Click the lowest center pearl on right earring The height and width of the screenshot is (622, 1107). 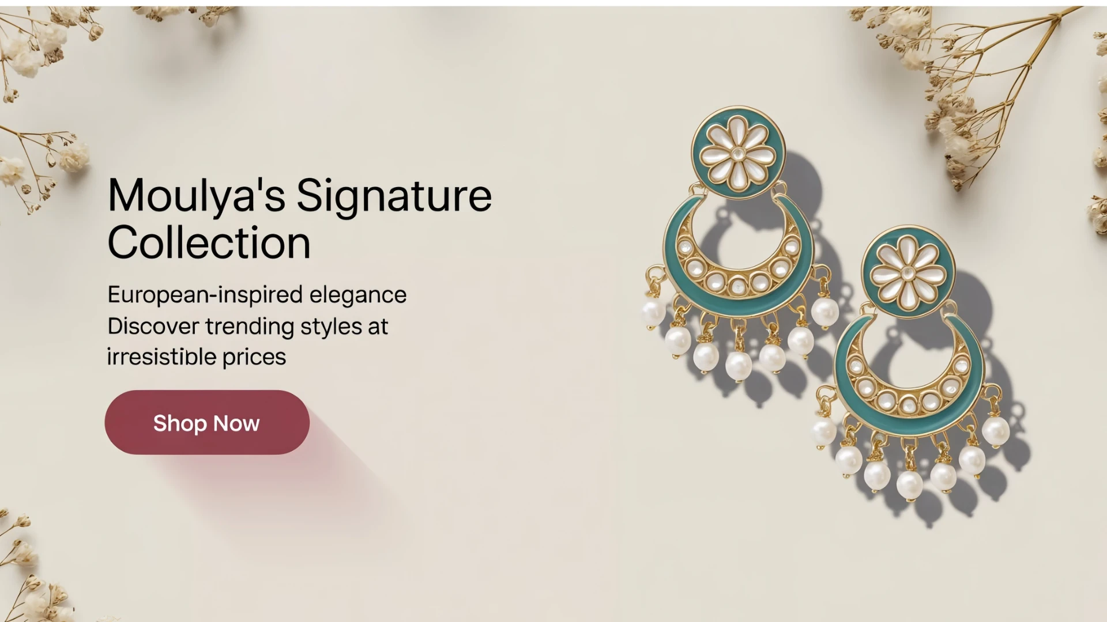click(x=909, y=485)
